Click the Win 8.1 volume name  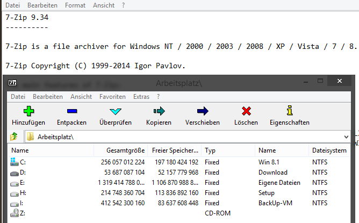pyautogui.click(x=269, y=162)
